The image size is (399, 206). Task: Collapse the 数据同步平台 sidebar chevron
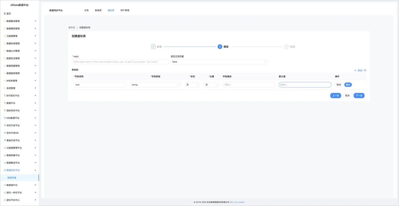(x=35, y=170)
